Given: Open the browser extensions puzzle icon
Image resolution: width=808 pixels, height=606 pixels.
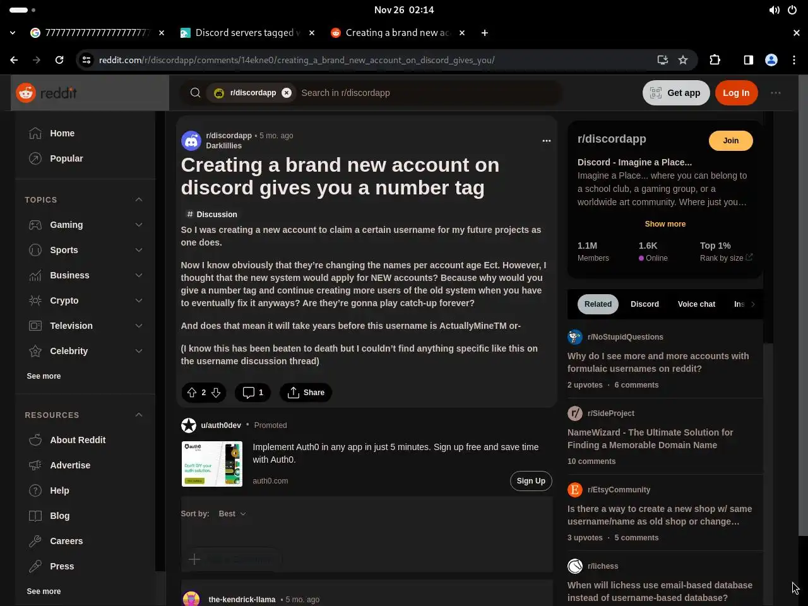Looking at the screenshot, I should [x=715, y=60].
